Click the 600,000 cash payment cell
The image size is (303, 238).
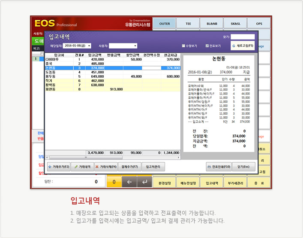point(171,76)
